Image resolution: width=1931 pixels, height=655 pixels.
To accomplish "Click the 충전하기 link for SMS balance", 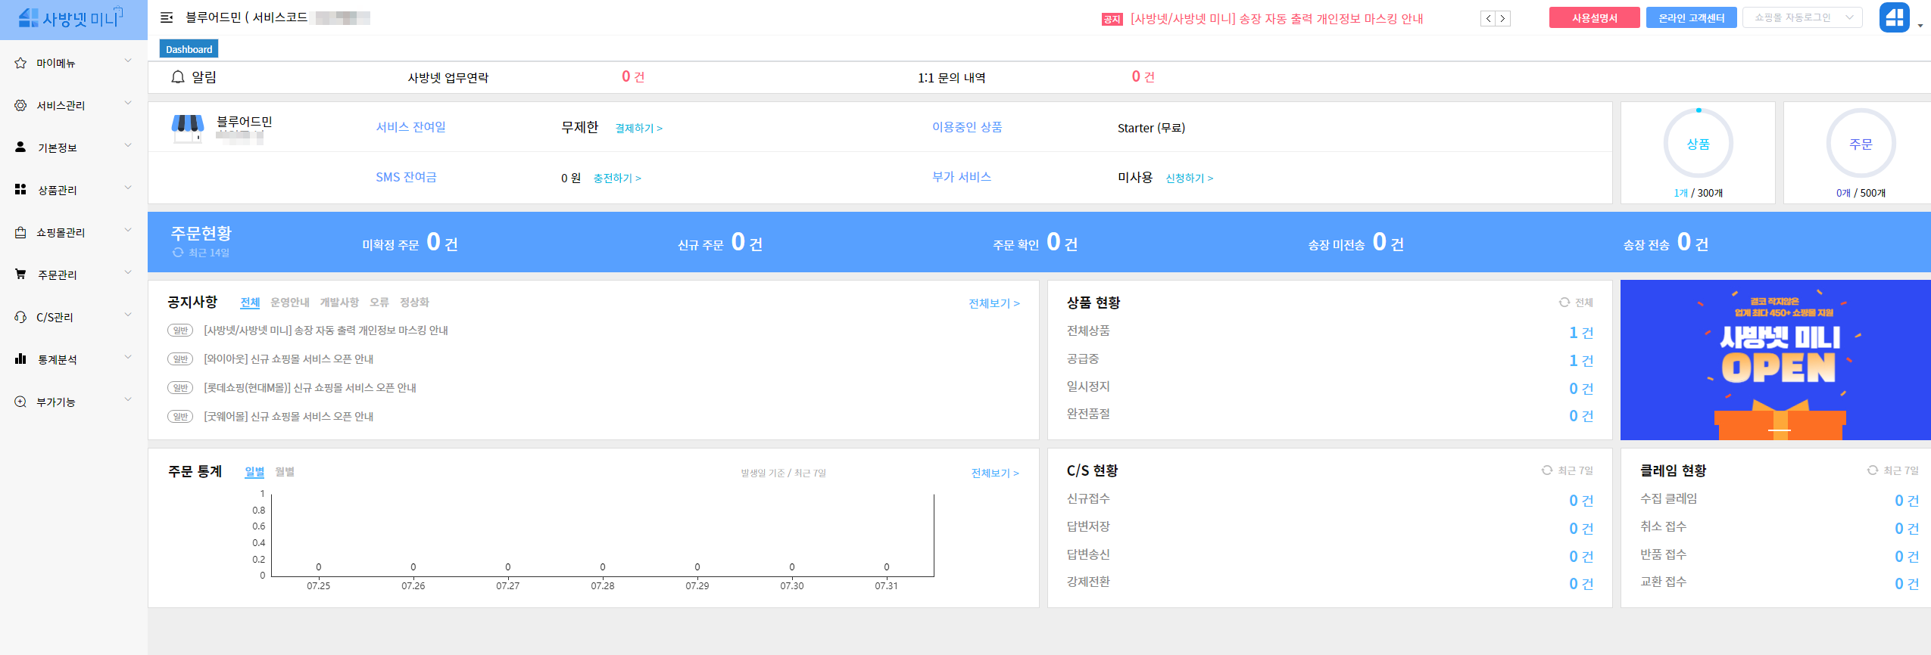I will tap(617, 178).
